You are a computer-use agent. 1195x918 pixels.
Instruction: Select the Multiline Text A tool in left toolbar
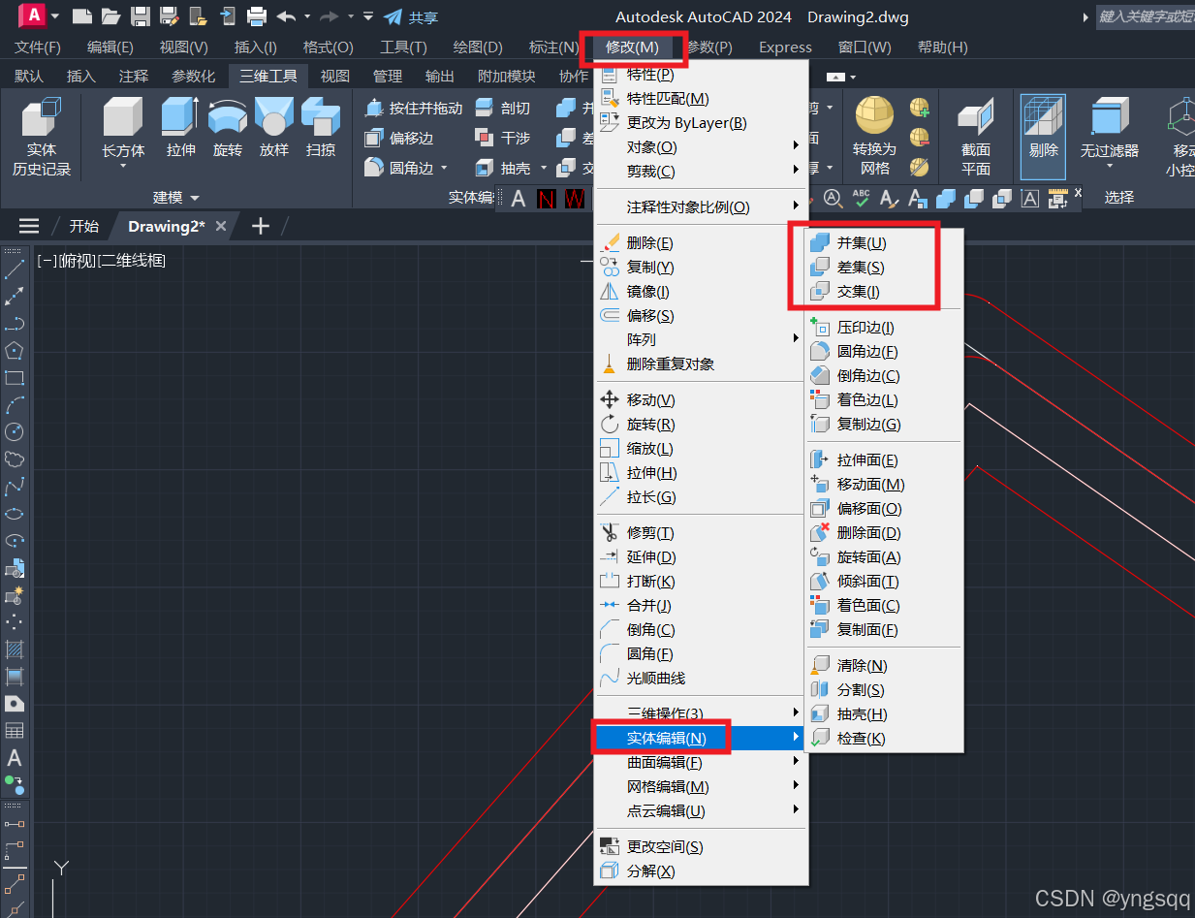coord(15,758)
